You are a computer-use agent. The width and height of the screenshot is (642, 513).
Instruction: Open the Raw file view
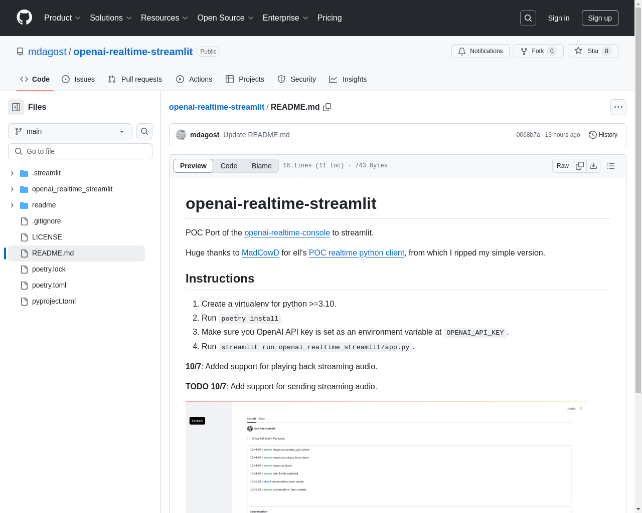(563, 166)
